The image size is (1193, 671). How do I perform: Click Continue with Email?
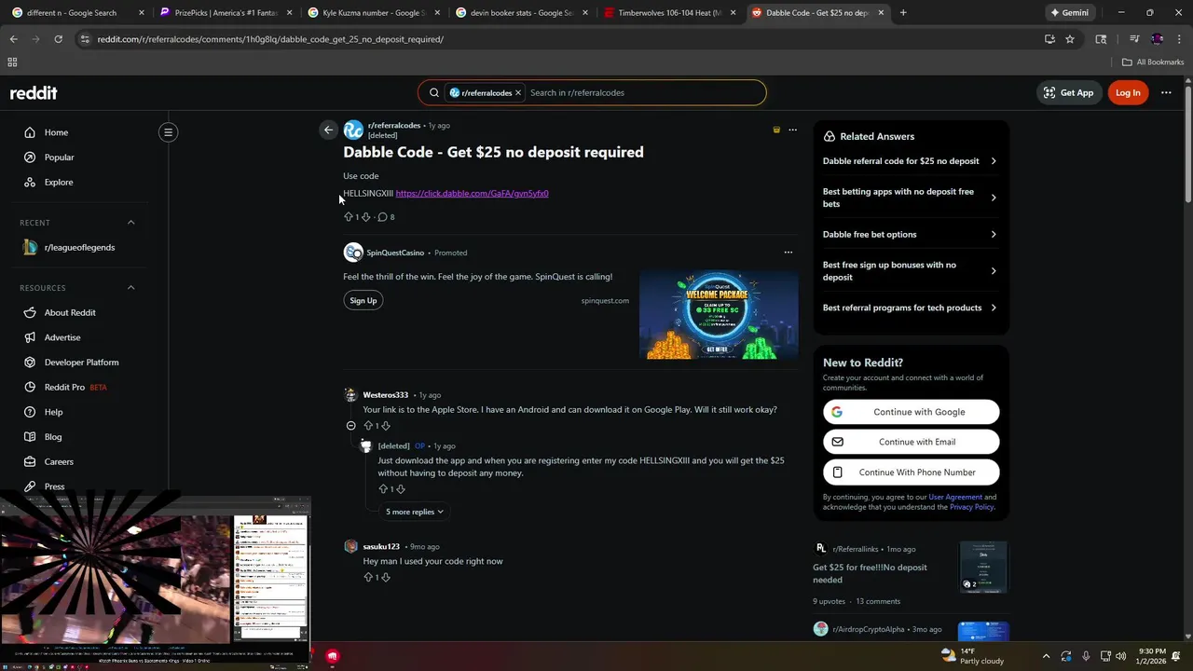[911, 442]
